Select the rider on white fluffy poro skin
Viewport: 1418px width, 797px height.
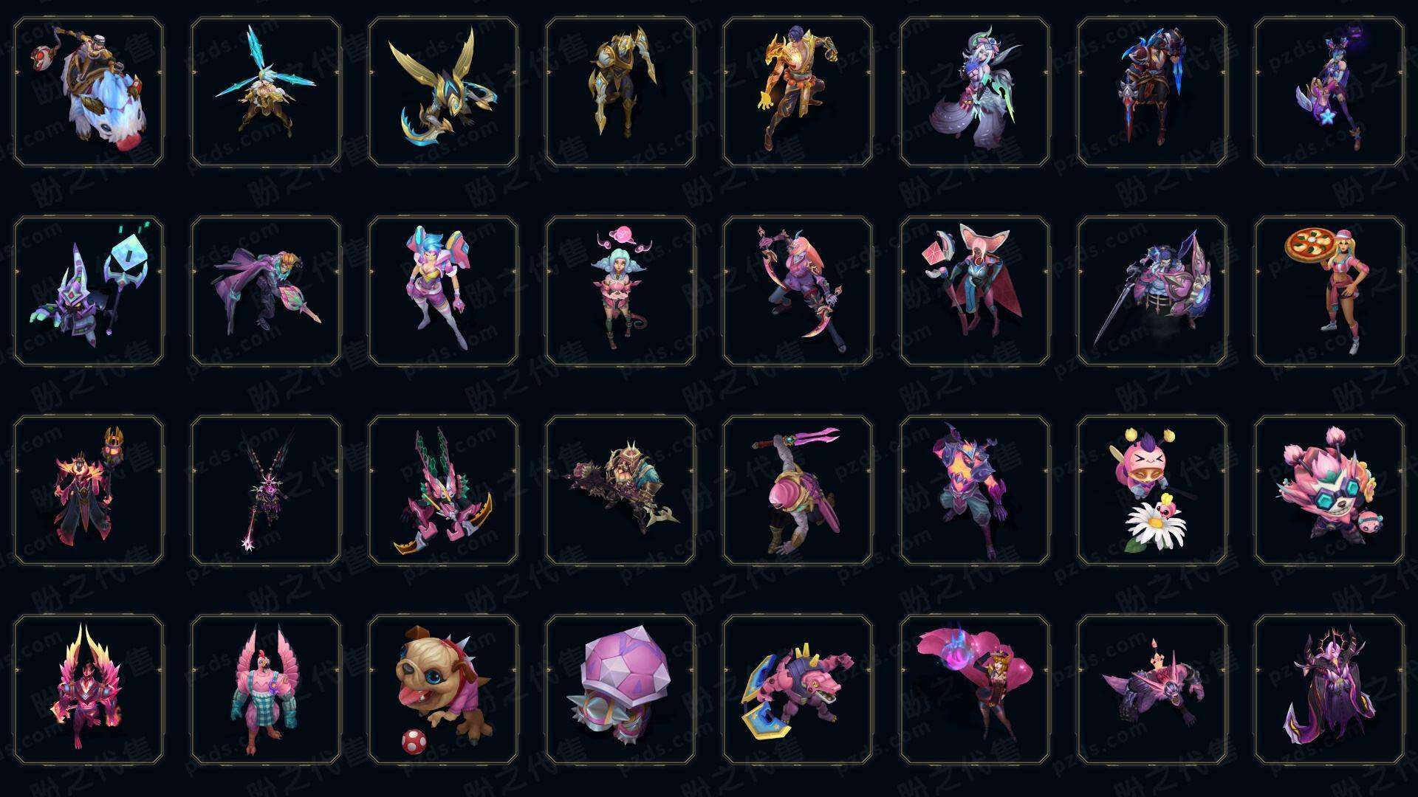[89, 92]
